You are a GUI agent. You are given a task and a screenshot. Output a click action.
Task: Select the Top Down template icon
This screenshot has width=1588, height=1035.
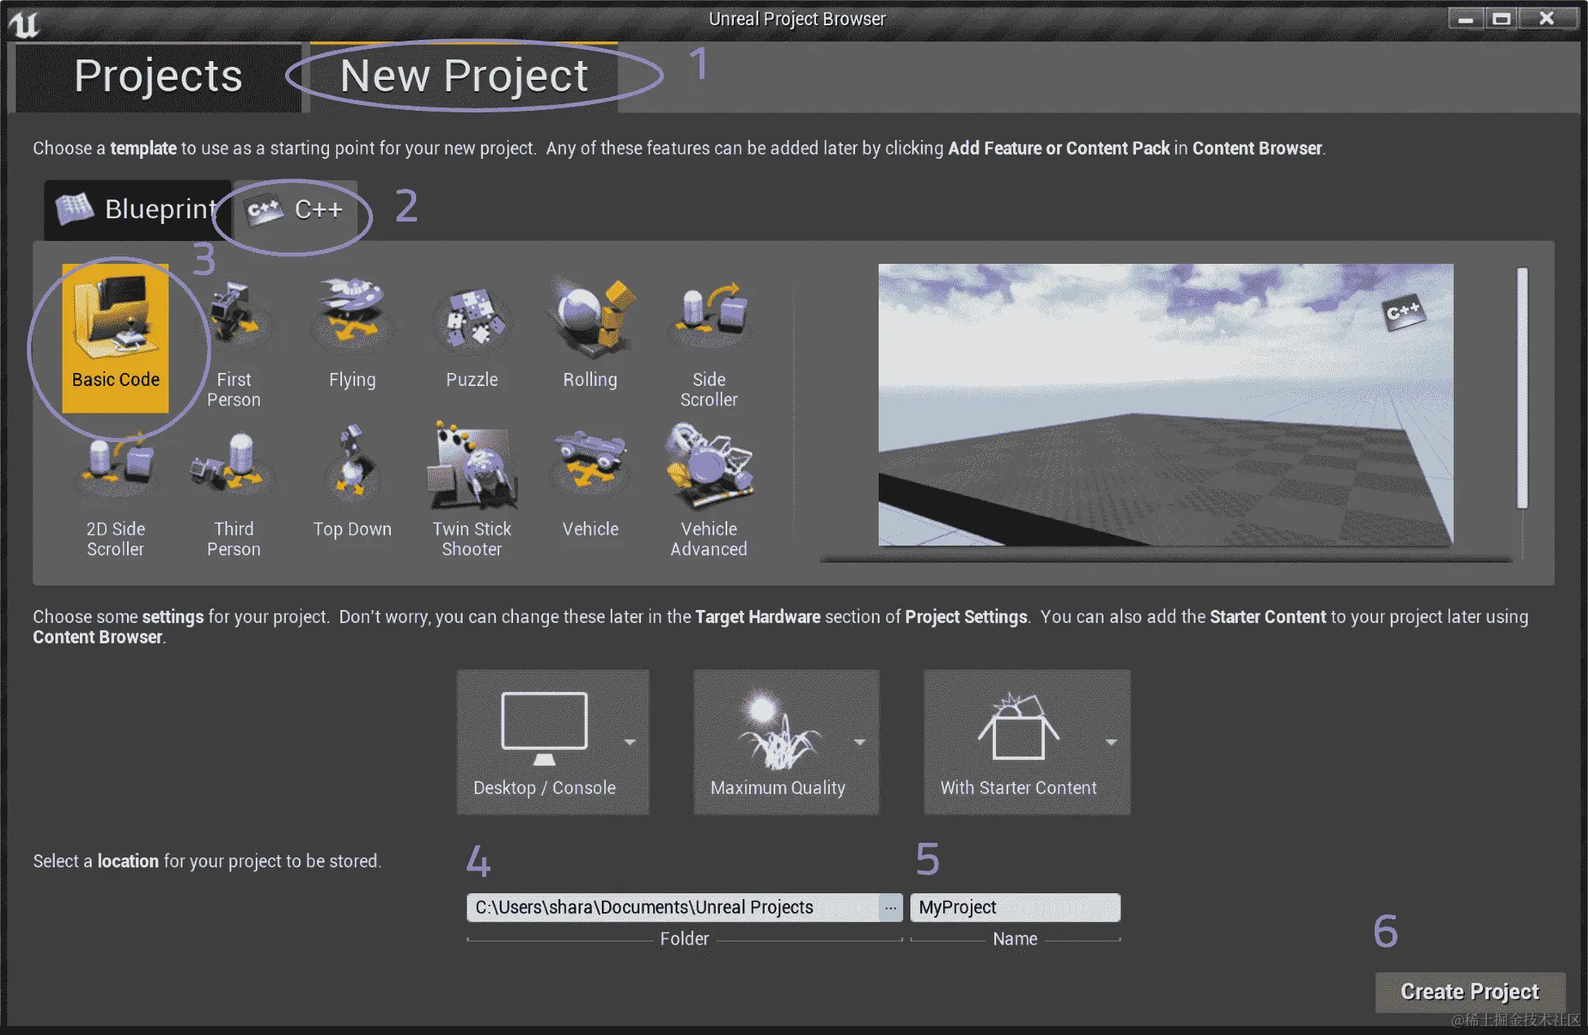352,468
